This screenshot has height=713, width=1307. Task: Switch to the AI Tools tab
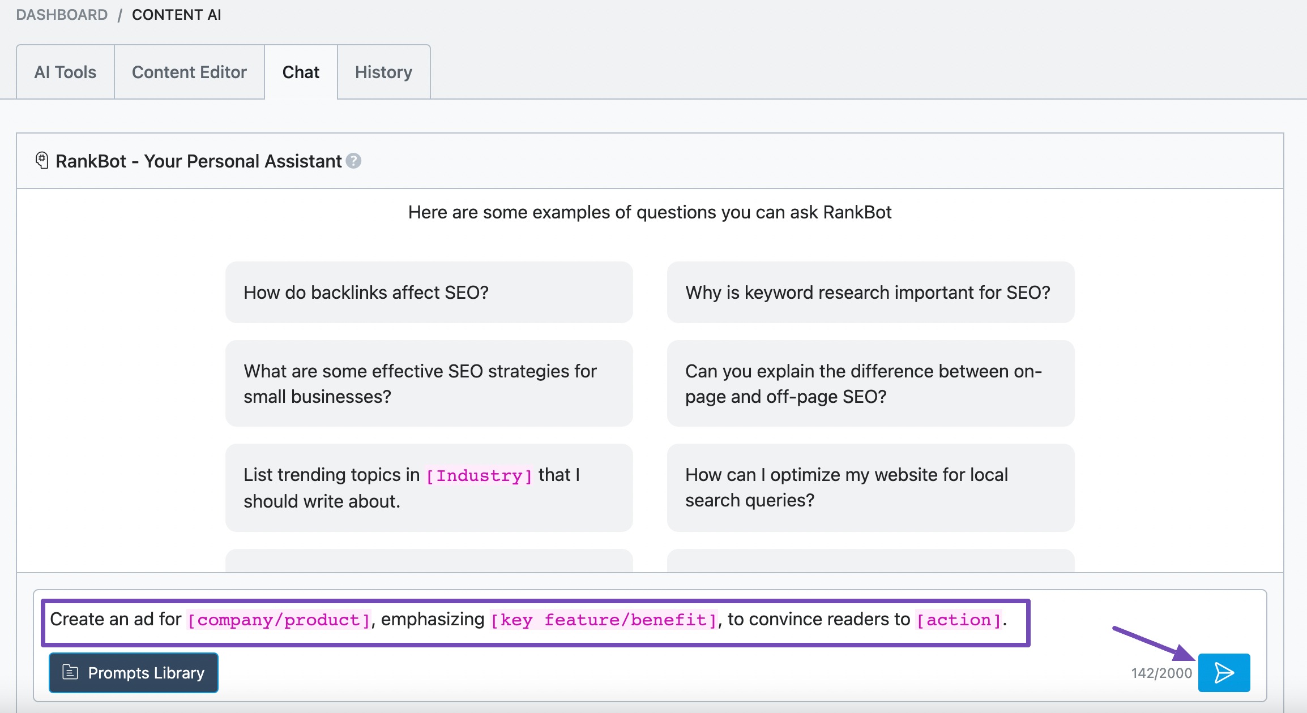click(65, 72)
